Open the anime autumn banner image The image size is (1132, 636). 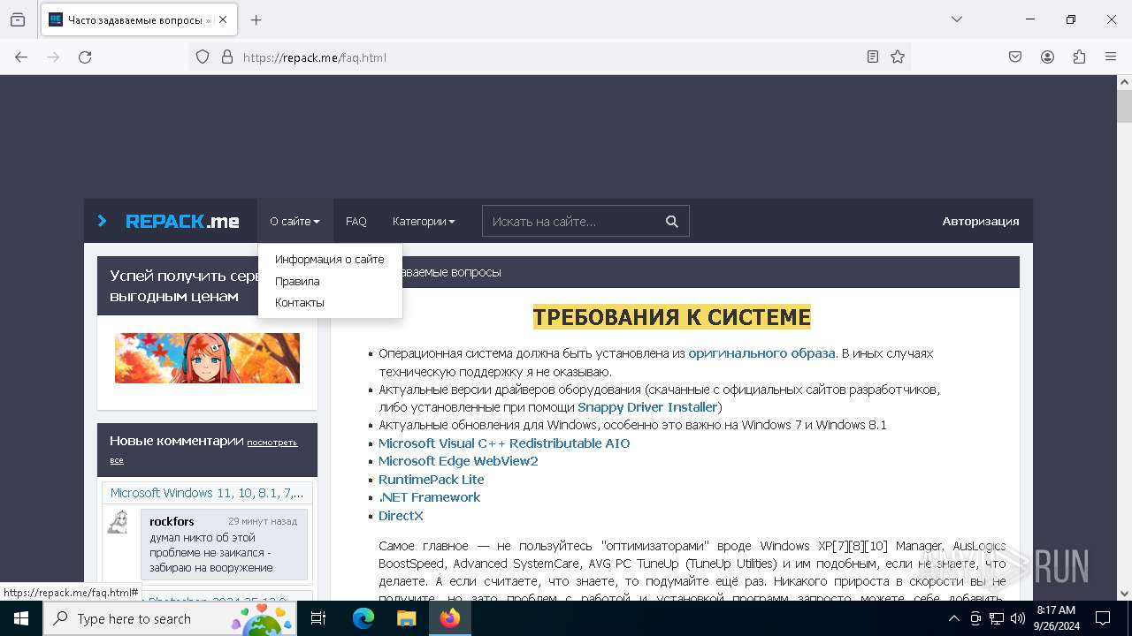tap(207, 358)
